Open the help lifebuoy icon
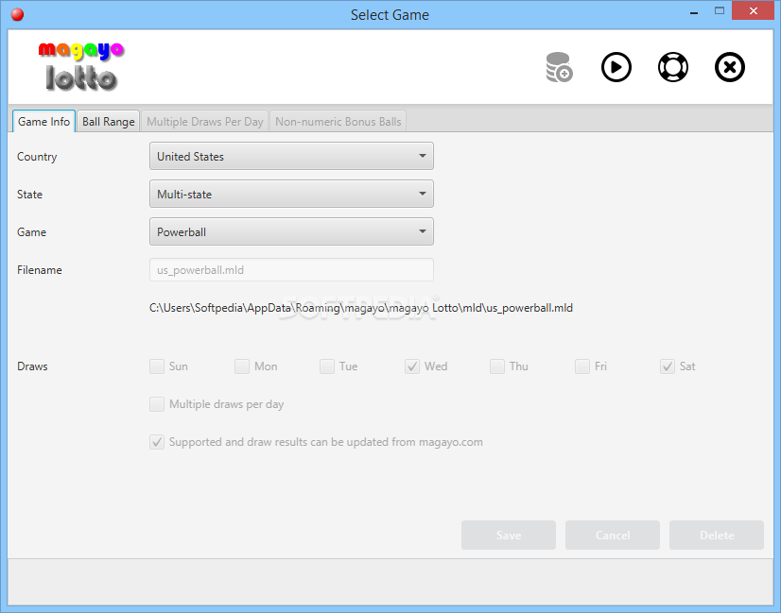The width and height of the screenshot is (781, 613). click(673, 67)
